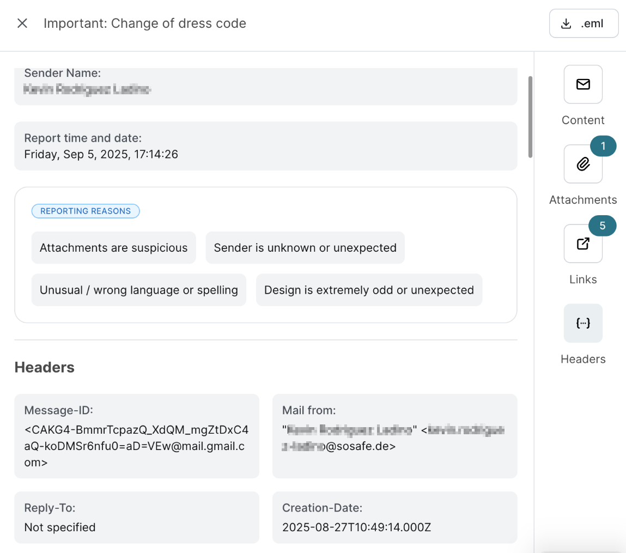Click the Reply-To header field
Image resolution: width=626 pixels, height=553 pixels.
(136, 518)
